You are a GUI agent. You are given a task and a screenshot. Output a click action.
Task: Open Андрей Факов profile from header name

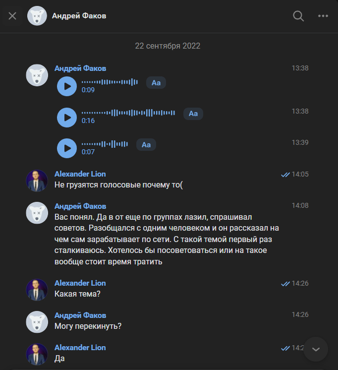79,16
